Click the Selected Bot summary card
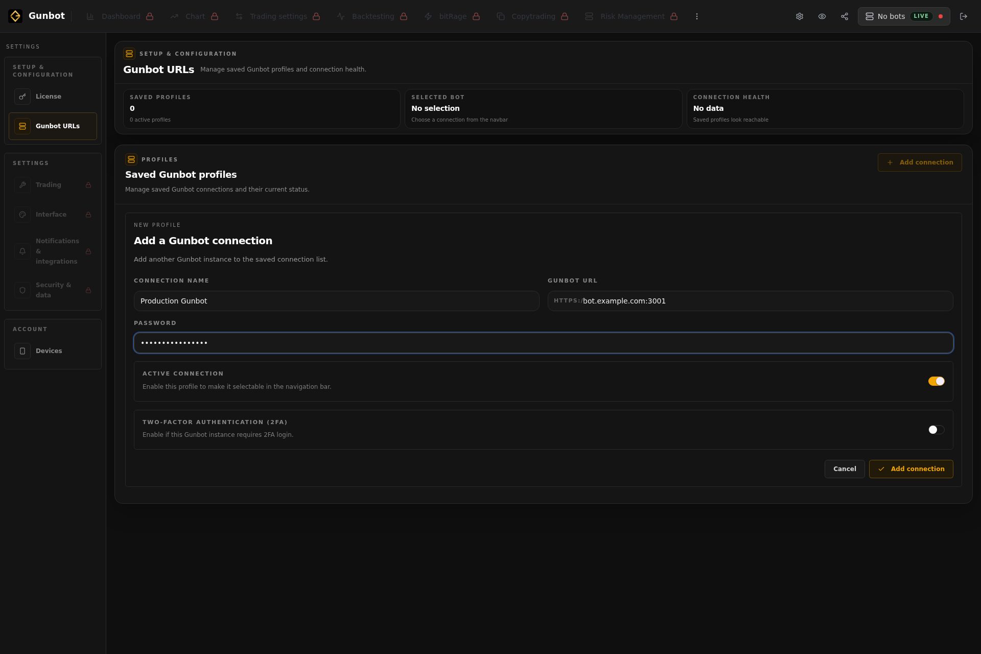This screenshot has width=981, height=654. (x=543, y=109)
